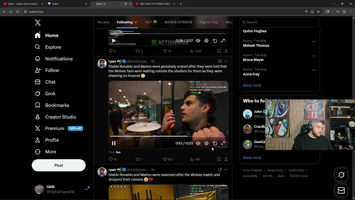Open settings on 0:13 / 0:20 video
The height and width of the screenshot is (200, 355).
[x=206, y=143]
